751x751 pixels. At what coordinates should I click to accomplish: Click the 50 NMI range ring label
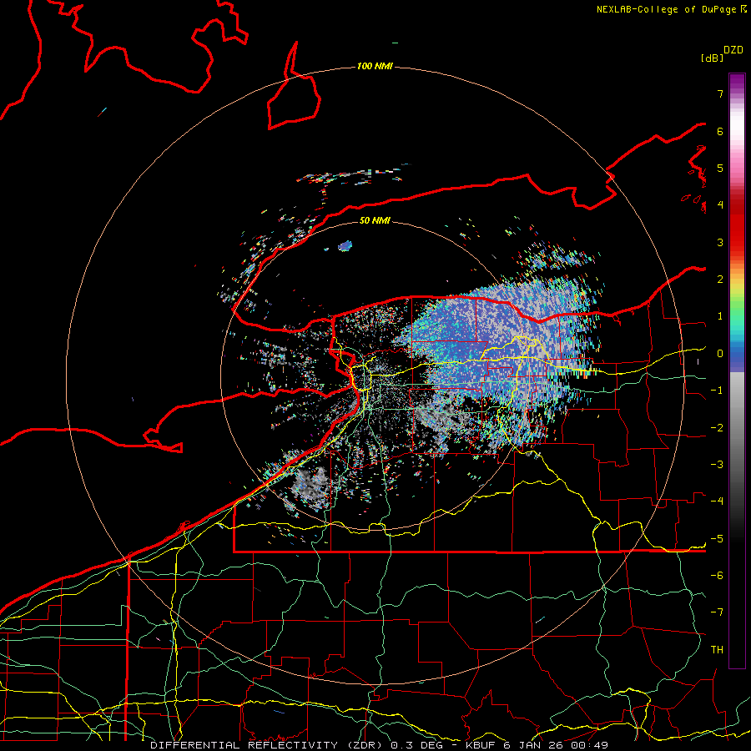point(375,220)
